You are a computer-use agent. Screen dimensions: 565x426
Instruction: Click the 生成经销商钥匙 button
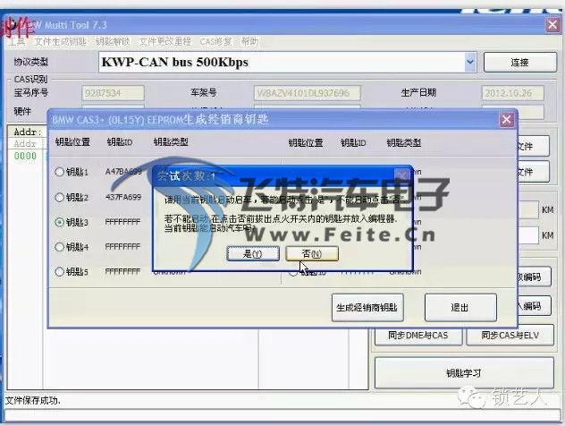point(367,307)
